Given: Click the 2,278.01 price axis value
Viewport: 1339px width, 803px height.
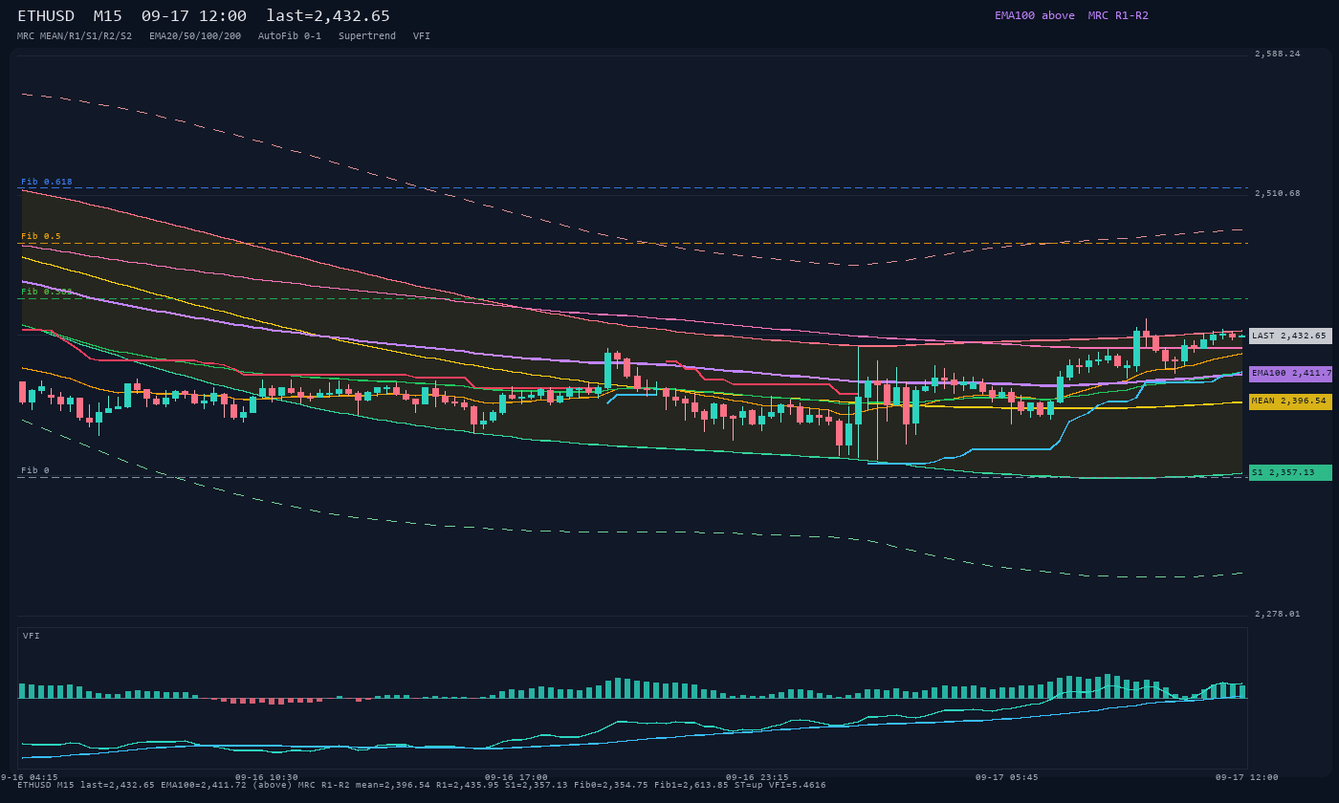Looking at the screenshot, I should [x=1278, y=614].
